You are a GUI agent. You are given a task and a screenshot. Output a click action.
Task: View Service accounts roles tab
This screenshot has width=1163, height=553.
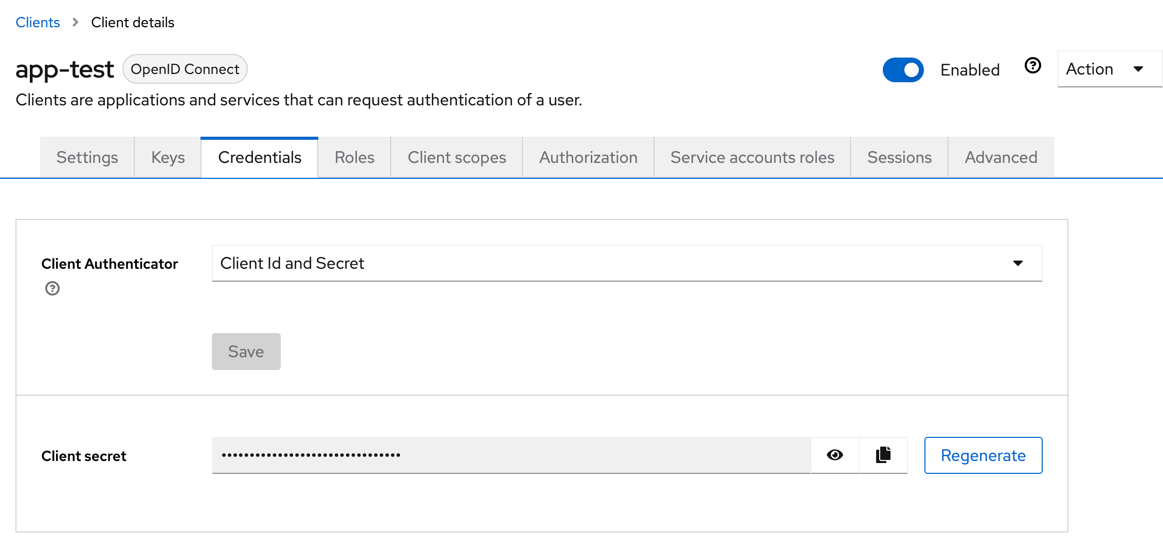(752, 157)
